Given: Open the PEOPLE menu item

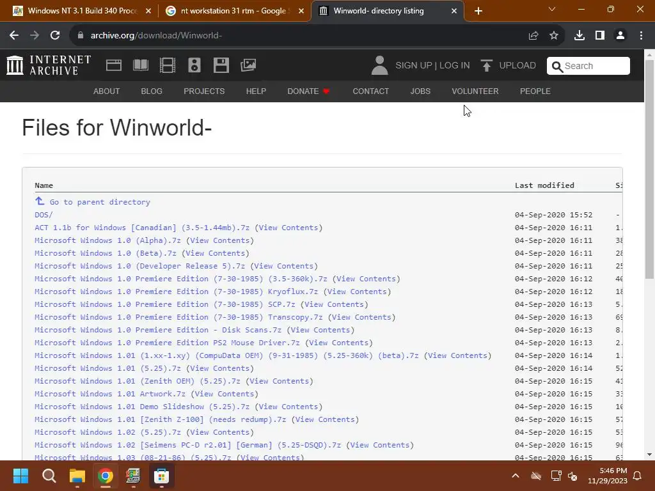Looking at the screenshot, I should (x=535, y=91).
